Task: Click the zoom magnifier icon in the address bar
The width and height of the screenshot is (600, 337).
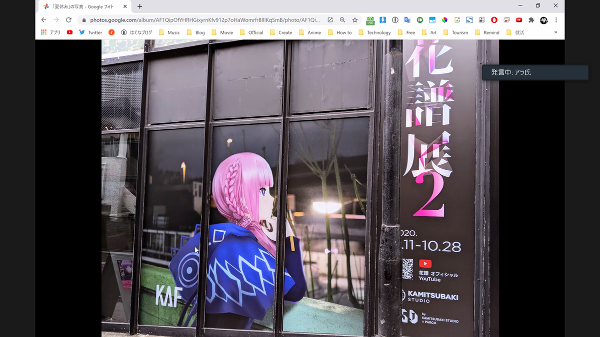Action: 342,20
